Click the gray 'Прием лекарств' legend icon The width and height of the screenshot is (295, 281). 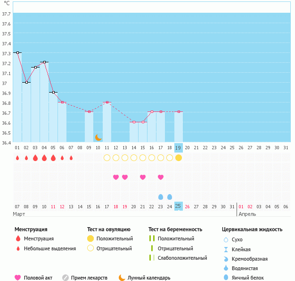(66, 278)
